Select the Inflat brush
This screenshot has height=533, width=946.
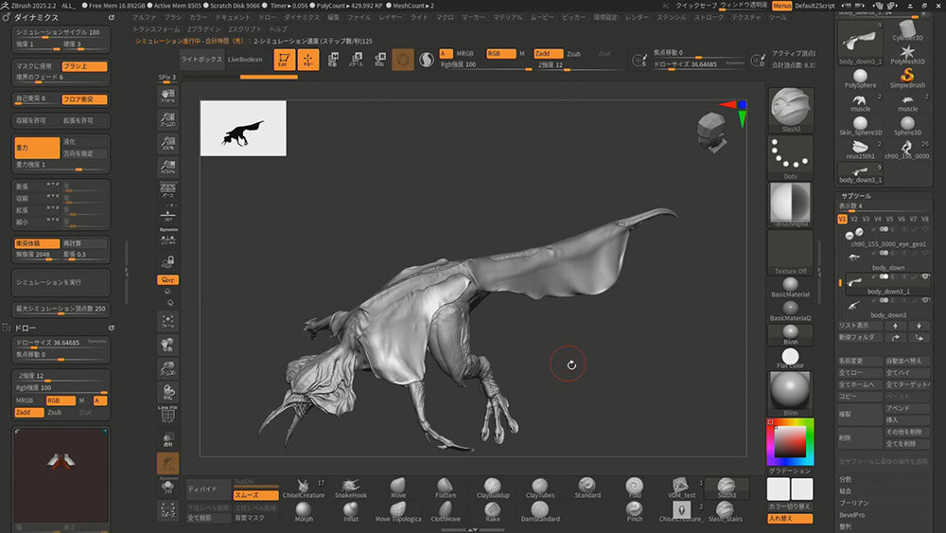pos(351,512)
